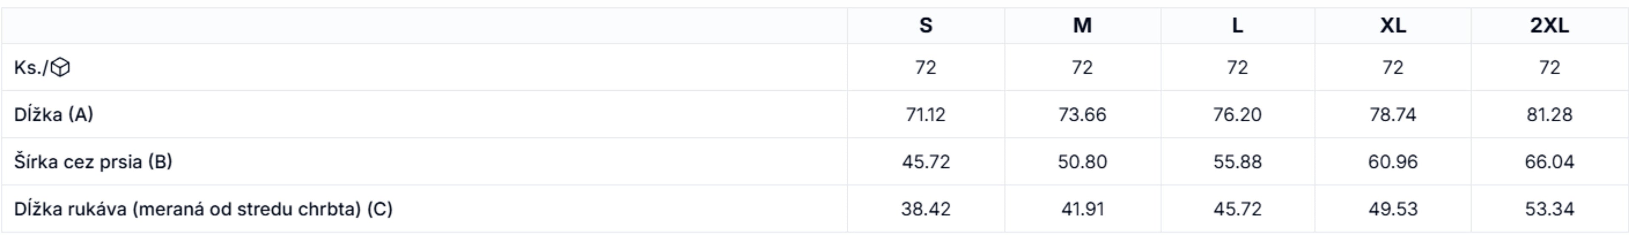Click the 60.96 chest width value
The height and width of the screenshot is (235, 1629).
(1393, 162)
